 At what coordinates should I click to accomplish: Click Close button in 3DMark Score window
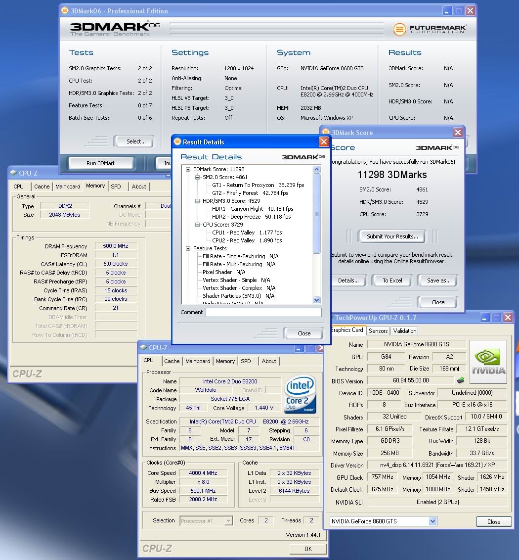pyautogui.click(x=438, y=302)
